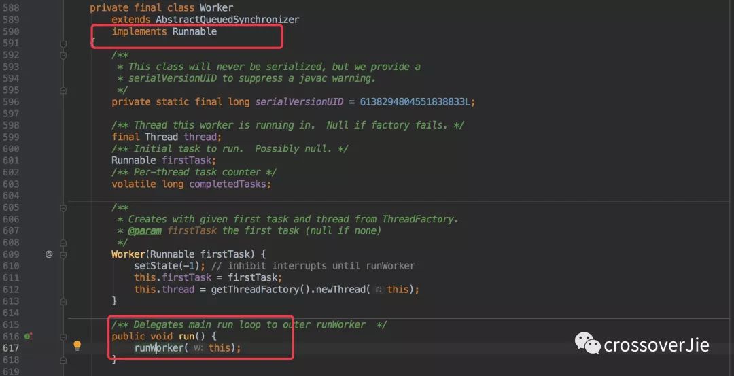Click line number 617 in the gutter

[x=11, y=348]
